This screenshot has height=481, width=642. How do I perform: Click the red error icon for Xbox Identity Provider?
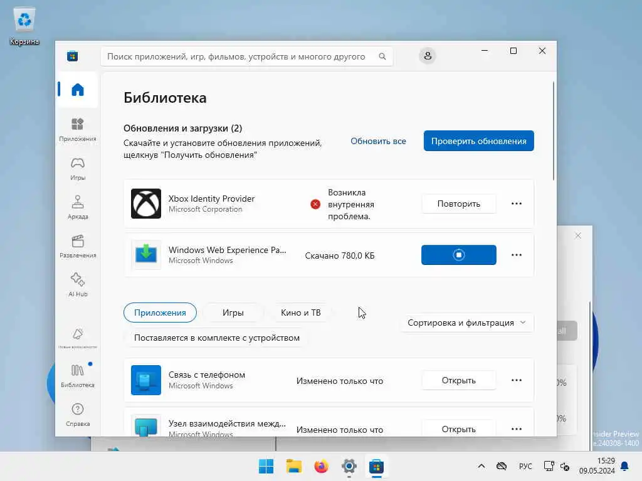315,204
